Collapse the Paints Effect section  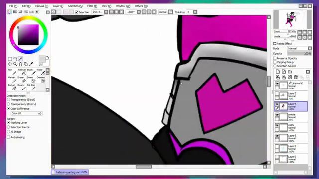pos(275,44)
